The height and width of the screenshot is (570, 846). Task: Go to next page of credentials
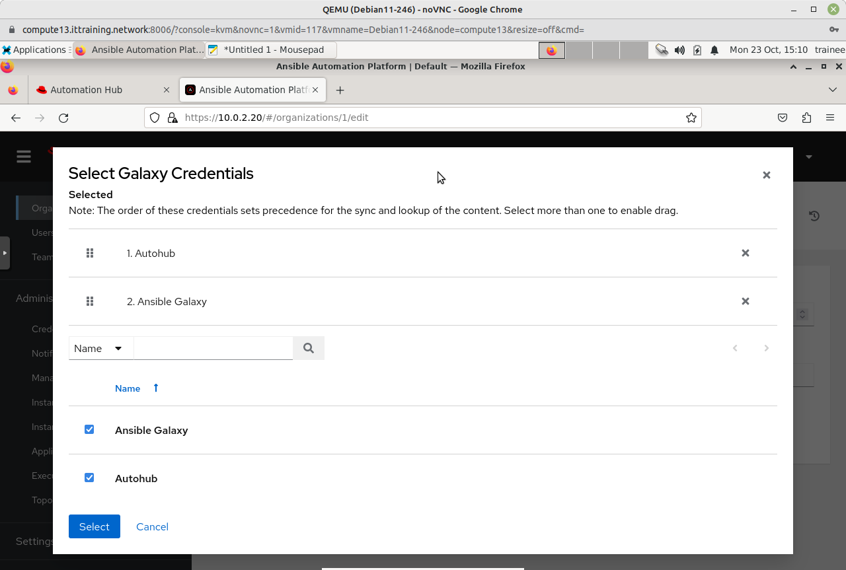click(766, 348)
